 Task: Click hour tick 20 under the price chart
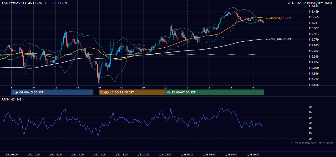(x=143, y=87)
